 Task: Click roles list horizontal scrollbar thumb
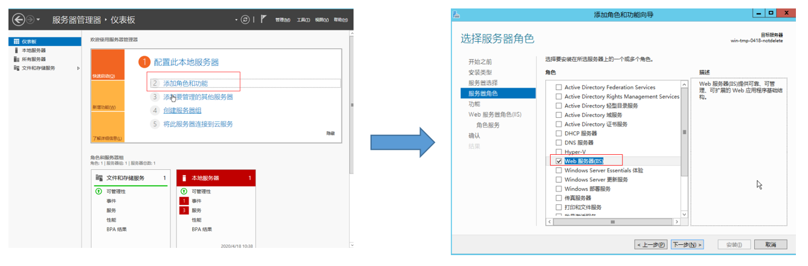pyautogui.click(x=612, y=222)
